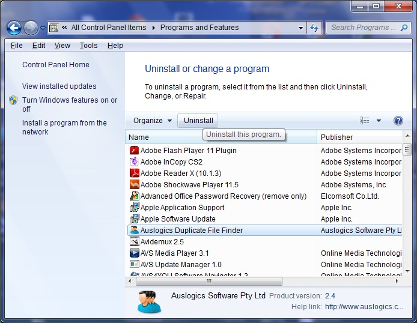Open Install a program from the network
This screenshot has width=417, height=323.
(64, 127)
